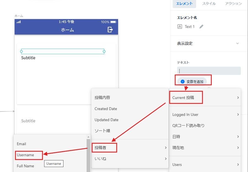Click the pencil icon to rename Text 1
The image size is (248, 172).
[201, 27]
